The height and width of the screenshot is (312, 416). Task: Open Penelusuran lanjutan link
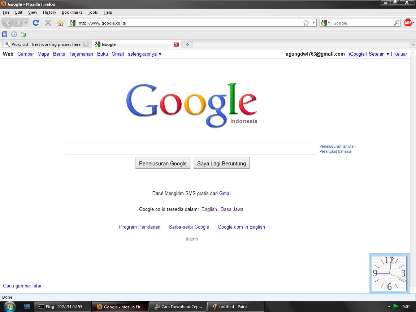click(338, 146)
